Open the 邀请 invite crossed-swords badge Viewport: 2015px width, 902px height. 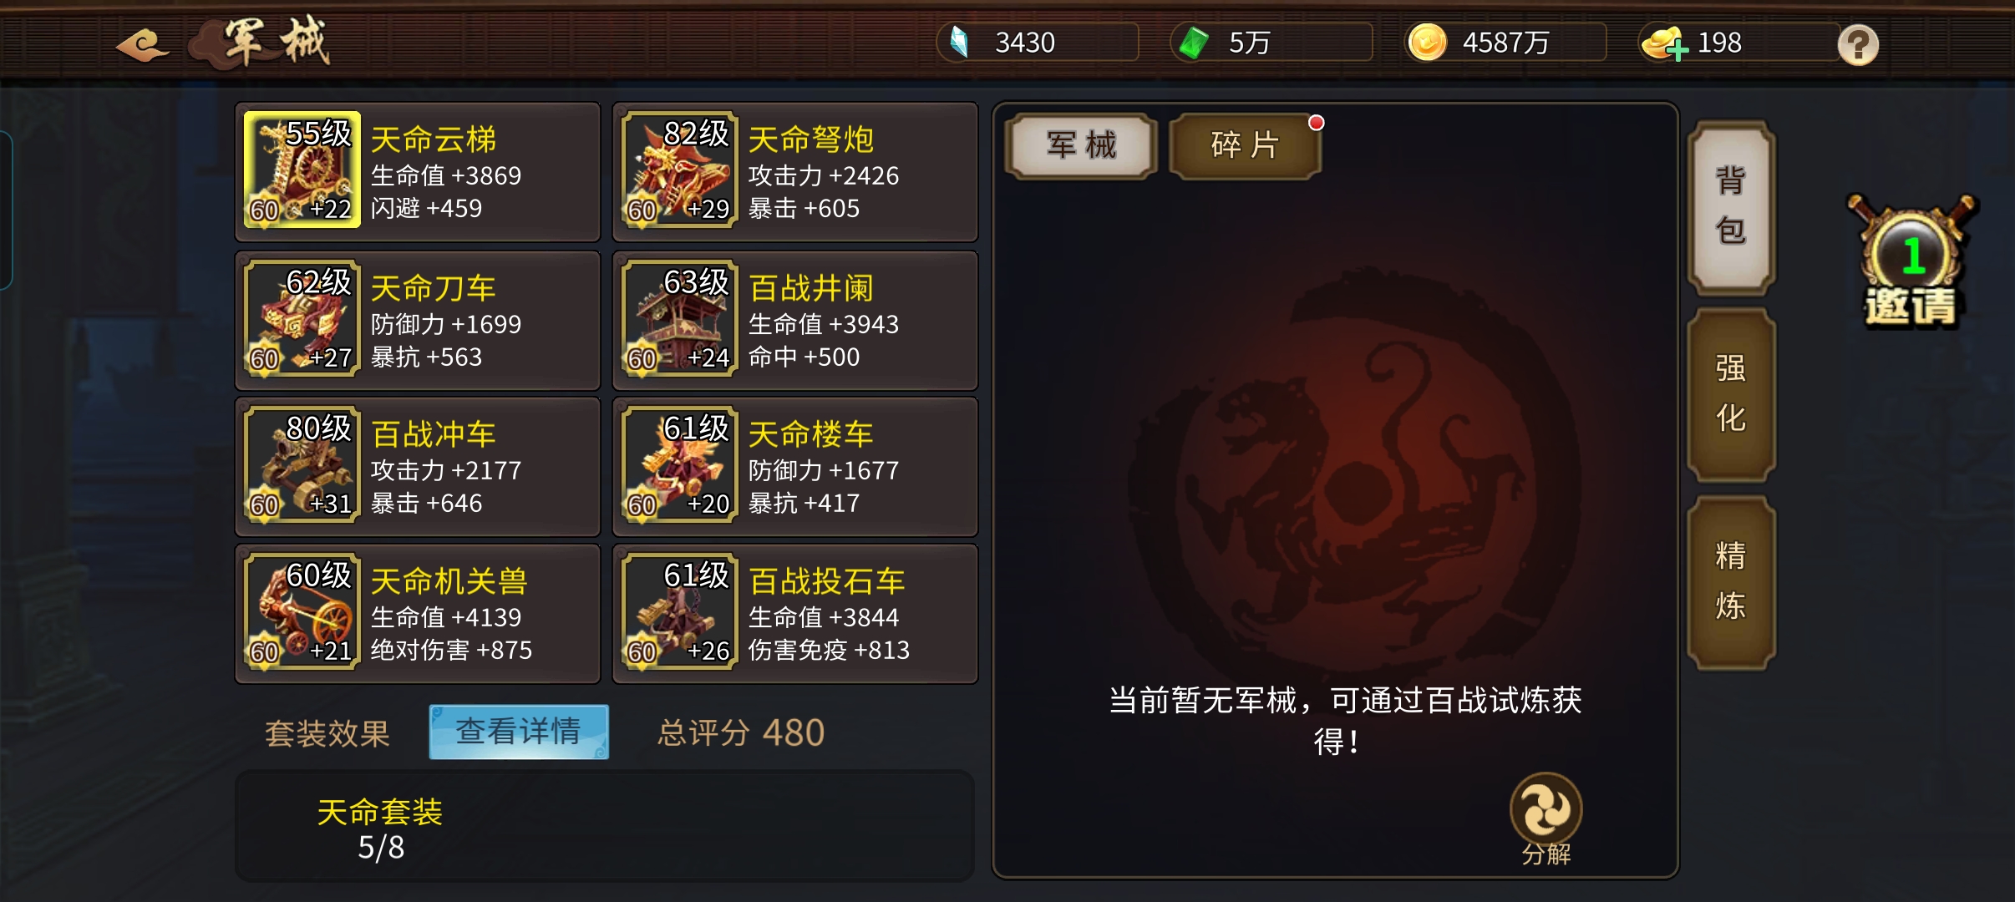[x=1911, y=261]
